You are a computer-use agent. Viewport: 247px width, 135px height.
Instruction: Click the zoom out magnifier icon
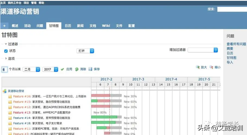tap(211, 67)
